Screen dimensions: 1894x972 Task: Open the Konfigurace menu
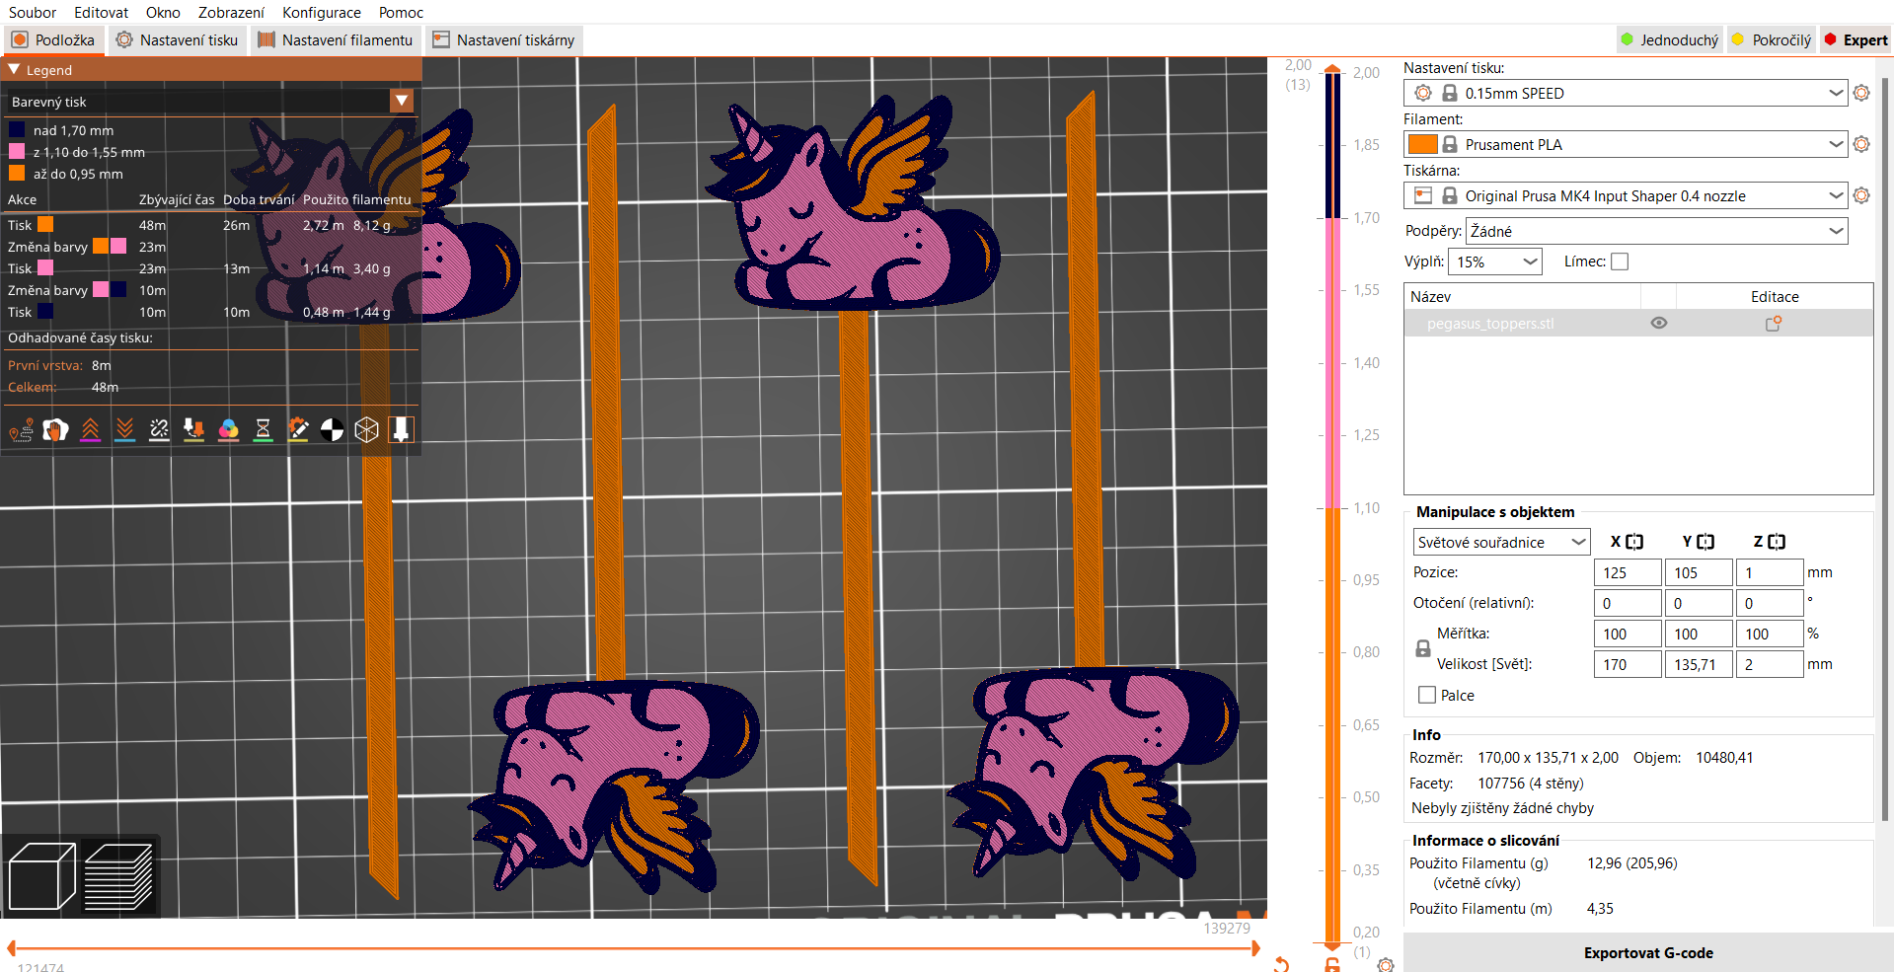click(x=322, y=13)
